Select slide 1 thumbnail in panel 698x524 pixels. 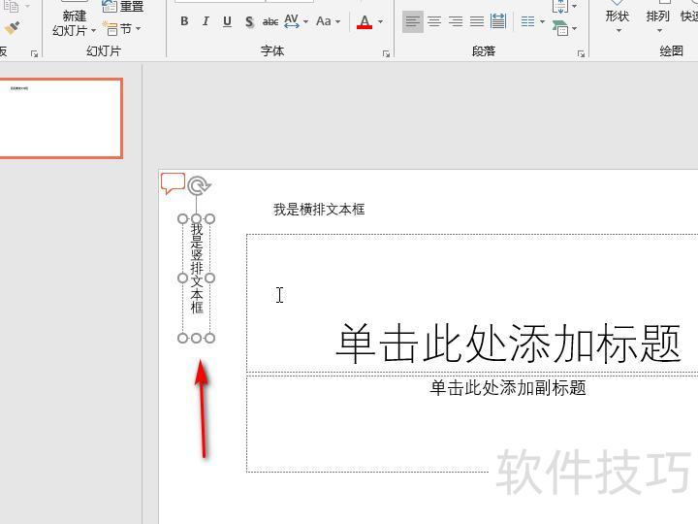point(60,117)
